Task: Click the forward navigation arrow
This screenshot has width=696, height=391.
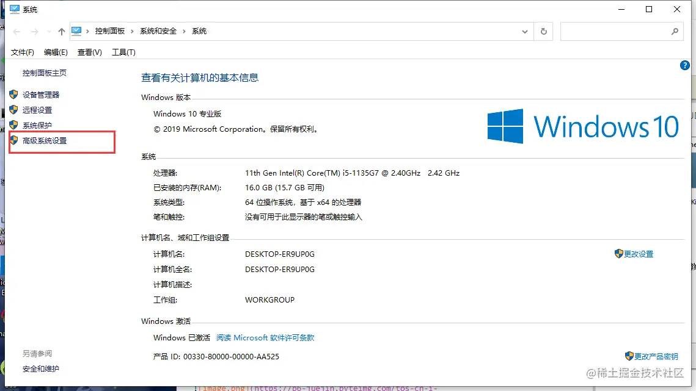Action: [35, 32]
